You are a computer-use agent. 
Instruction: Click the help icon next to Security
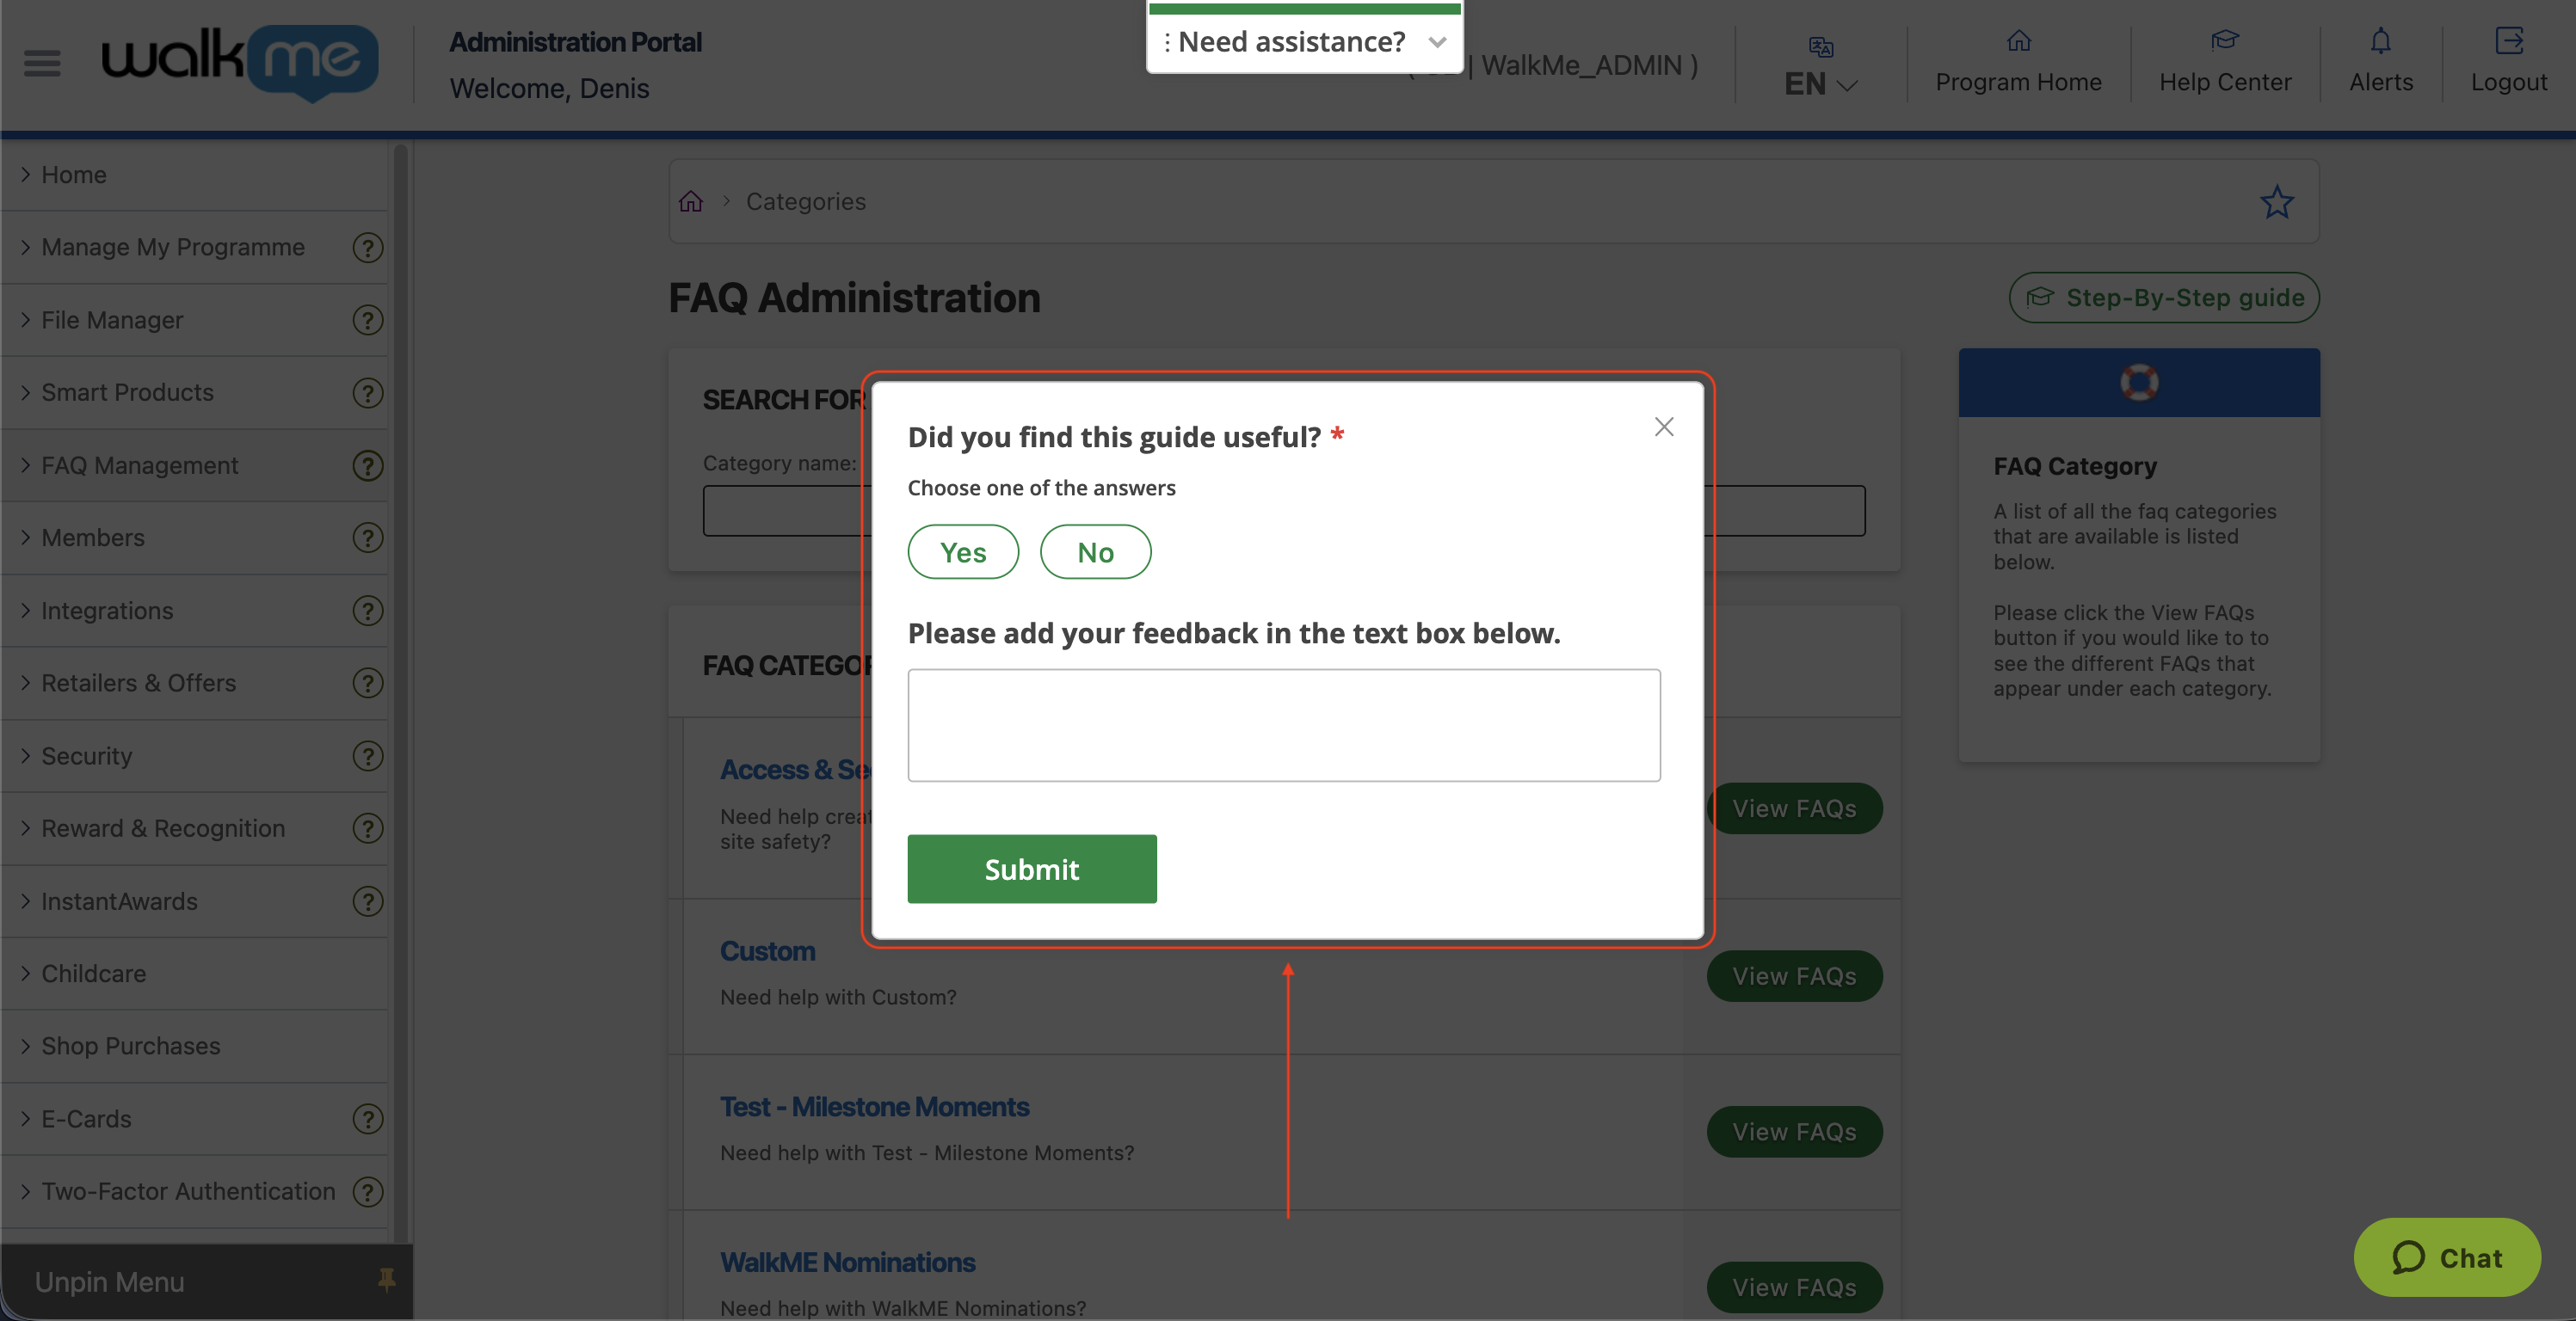367,755
